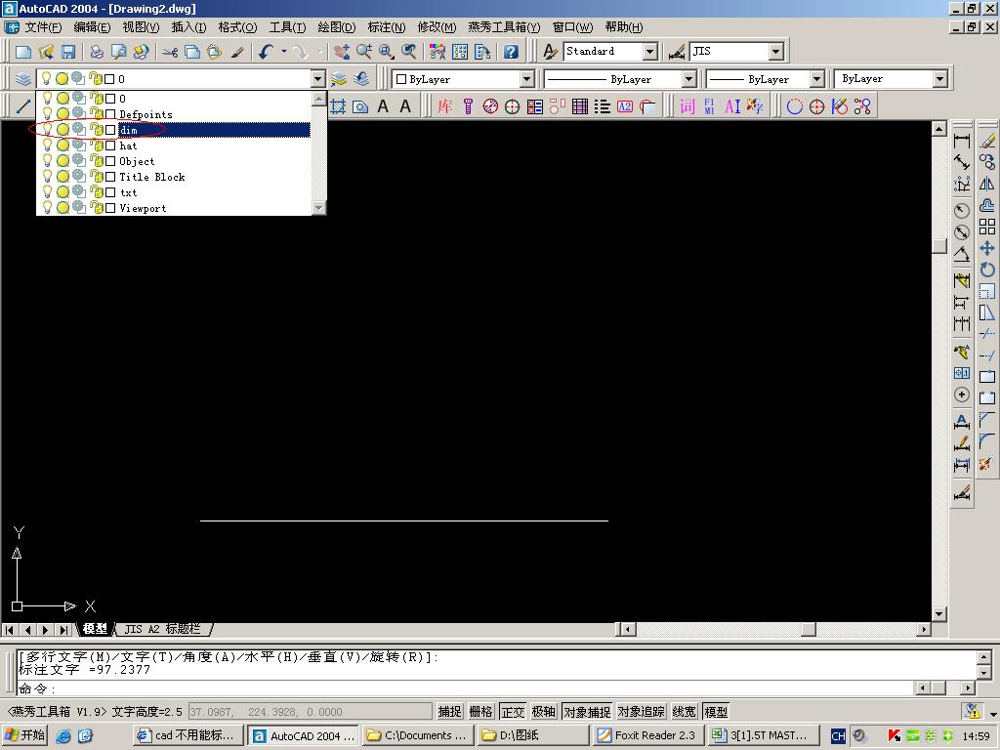Click the magenta 词 icon
The image size is (1000, 750).
687,106
